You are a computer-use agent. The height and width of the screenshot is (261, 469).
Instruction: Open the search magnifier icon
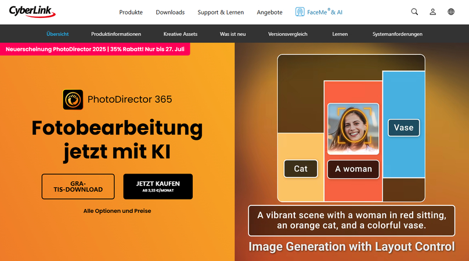click(414, 12)
